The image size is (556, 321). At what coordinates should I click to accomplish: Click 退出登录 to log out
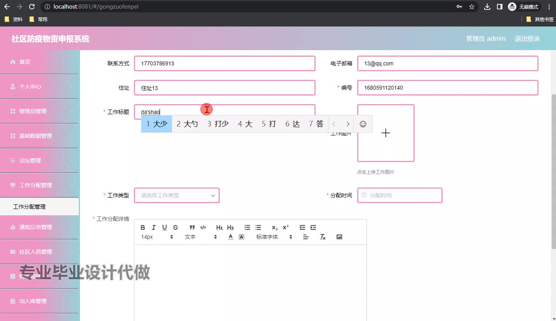527,39
